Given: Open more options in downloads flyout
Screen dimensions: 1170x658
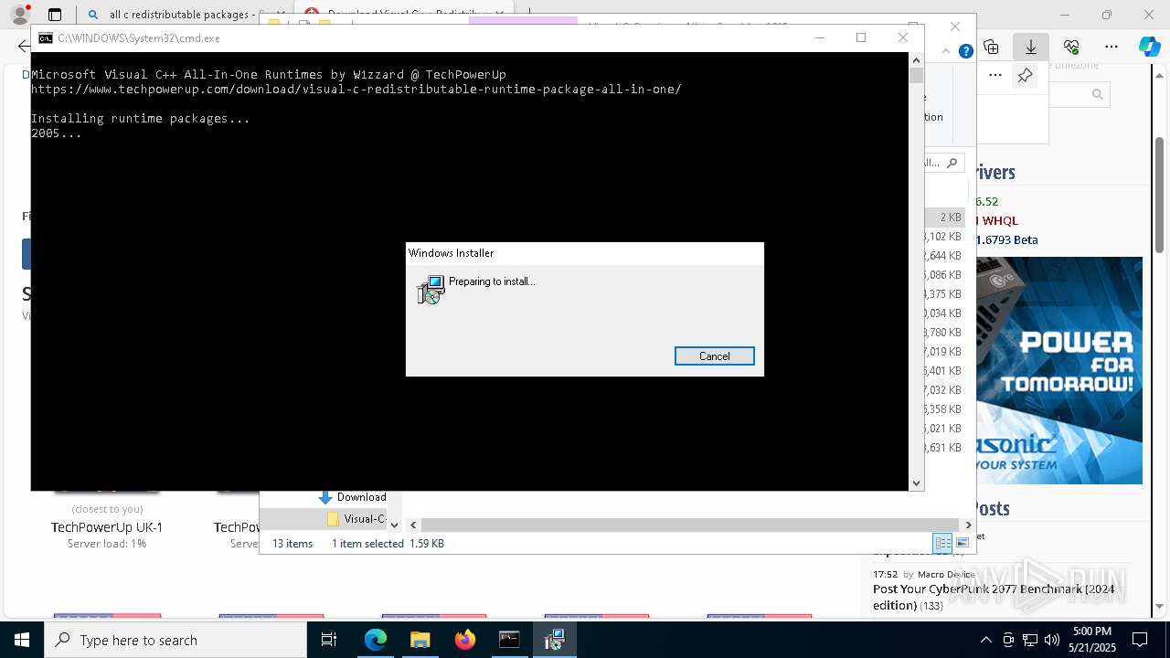Looking at the screenshot, I should (x=995, y=76).
